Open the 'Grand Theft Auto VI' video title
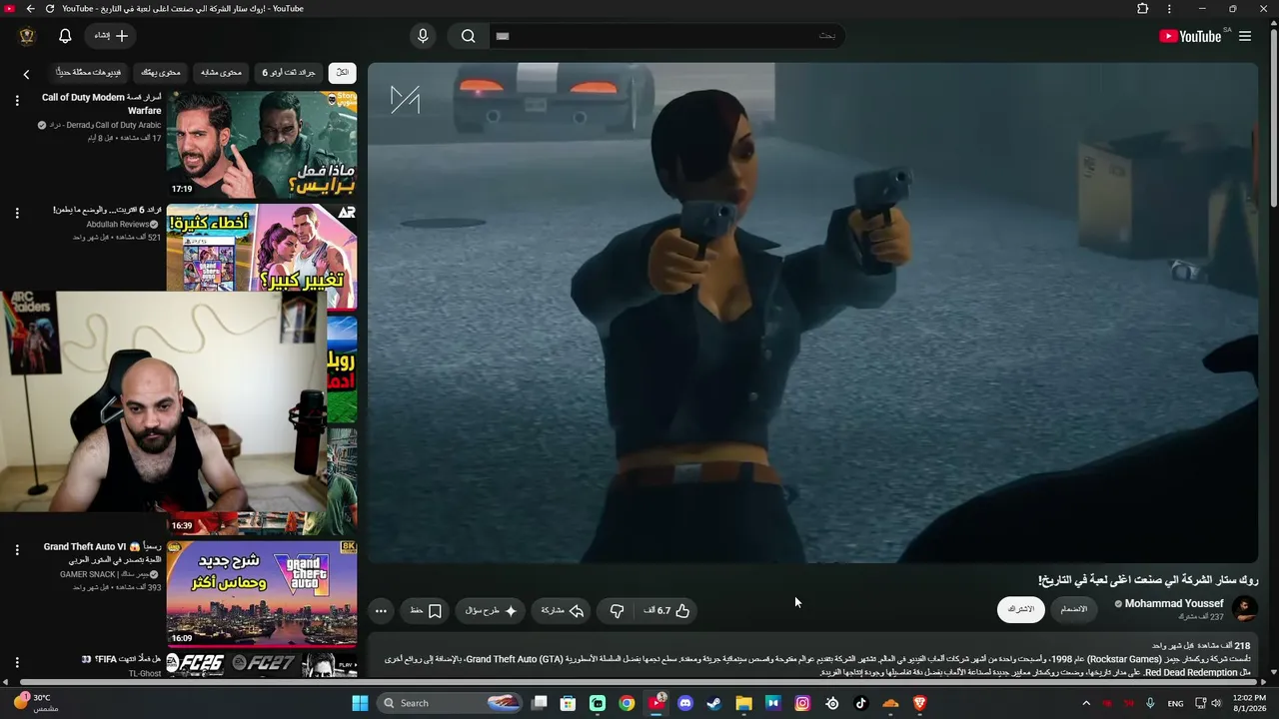Image resolution: width=1279 pixels, height=719 pixels. click(102, 553)
